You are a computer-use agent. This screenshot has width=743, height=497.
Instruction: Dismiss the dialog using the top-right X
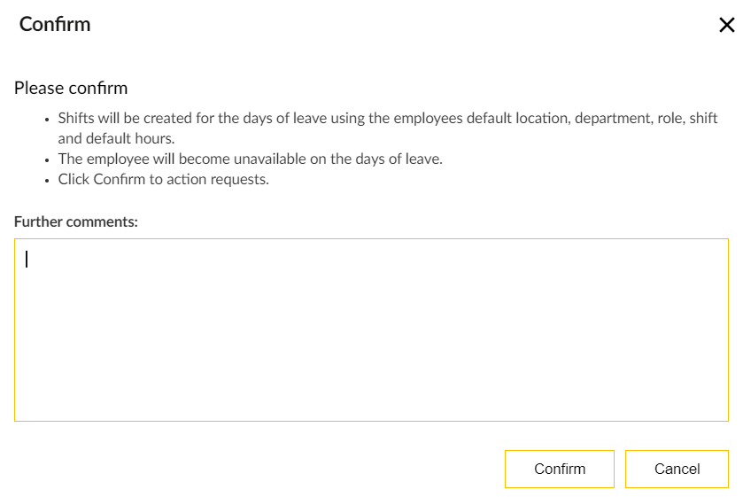click(726, 25)
